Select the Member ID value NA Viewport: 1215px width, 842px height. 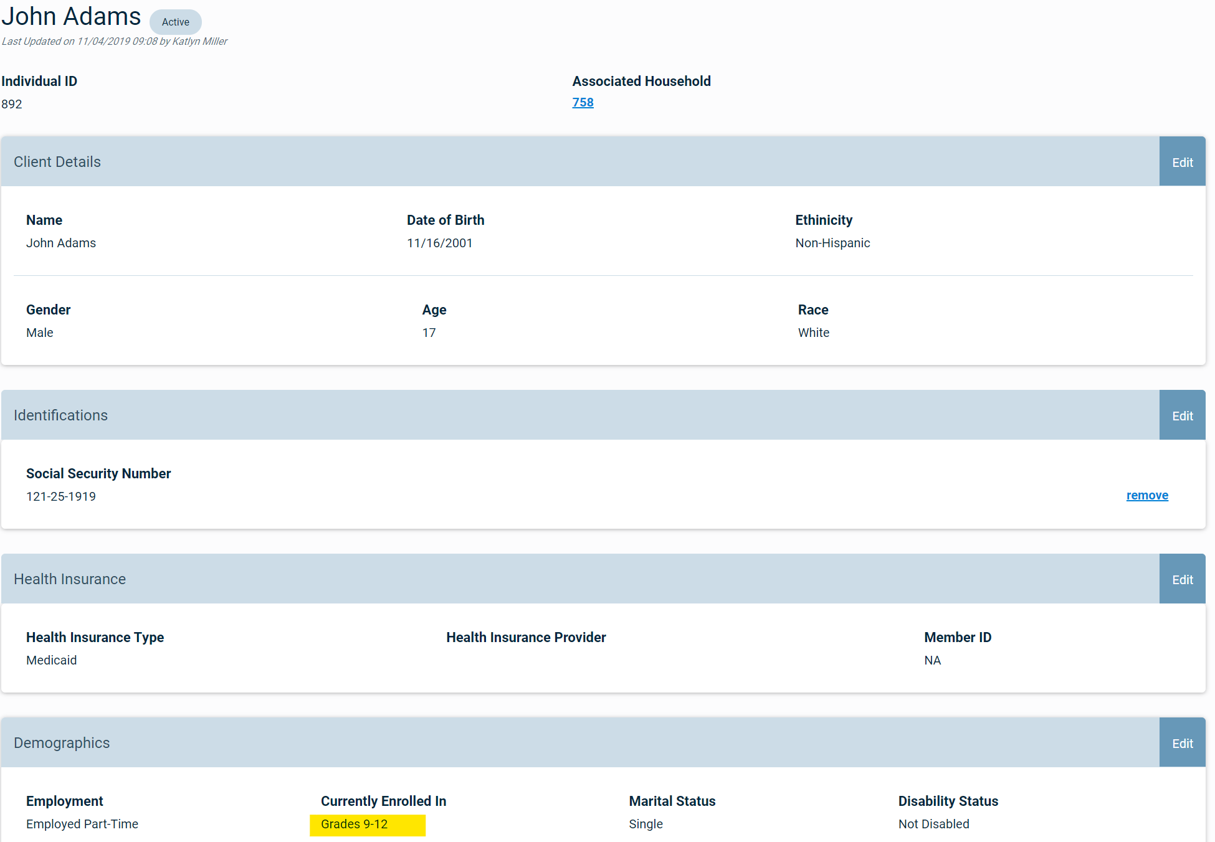pyautogui.click(x=933, y=660)
